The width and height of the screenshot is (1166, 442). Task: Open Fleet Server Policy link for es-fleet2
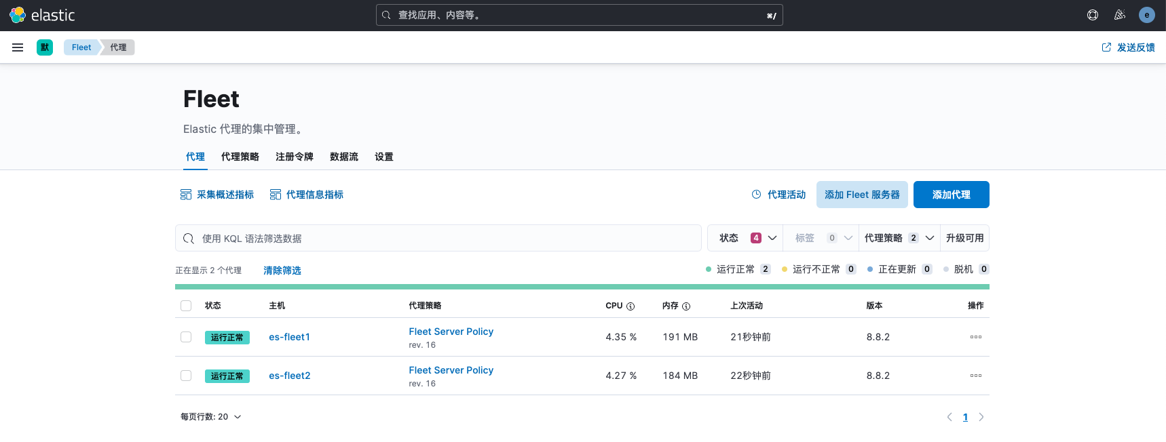451,370
